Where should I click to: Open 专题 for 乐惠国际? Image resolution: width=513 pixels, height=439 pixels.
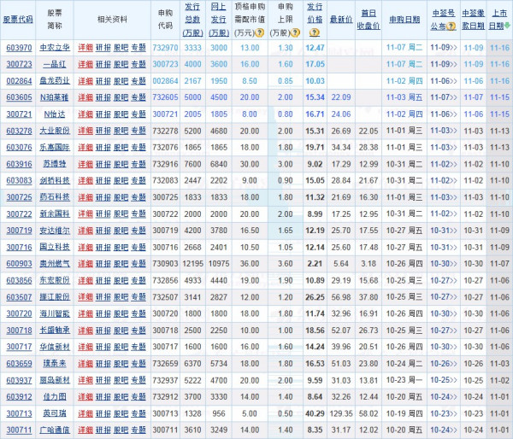pyautogui.click(x=139, y=147)
